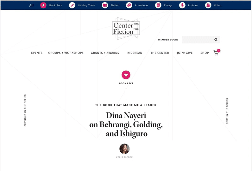Open the Videos label in top bar
The image size is (252, 171).
click(x=218, y=5)
